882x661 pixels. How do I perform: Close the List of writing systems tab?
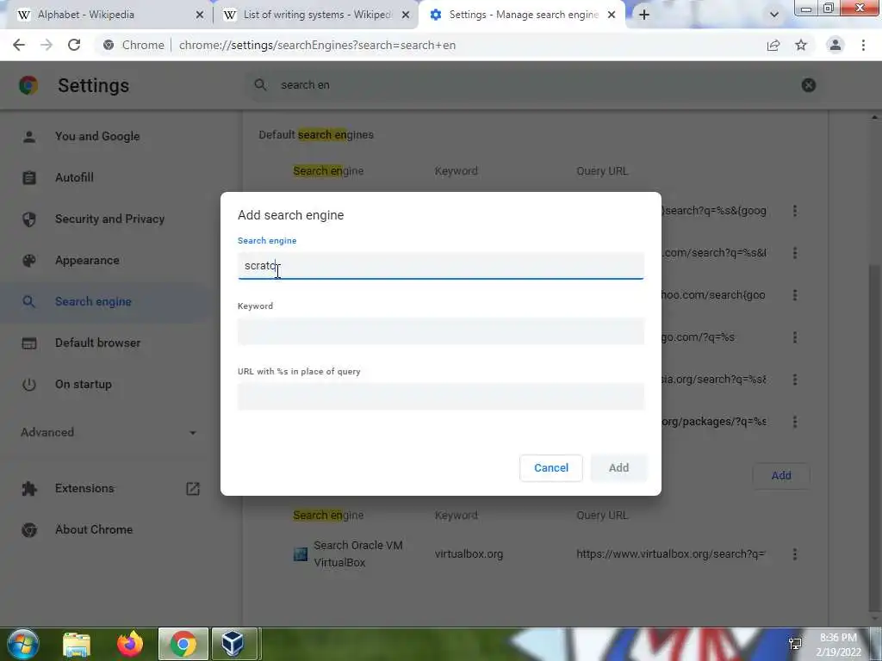point(406,15)
